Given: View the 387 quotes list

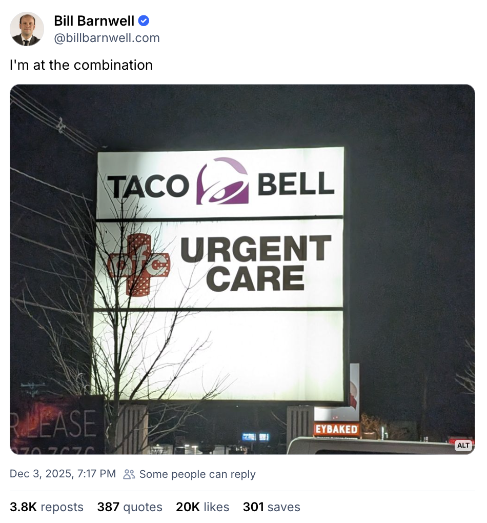Looking at the screenshot, I should point(130,507).
